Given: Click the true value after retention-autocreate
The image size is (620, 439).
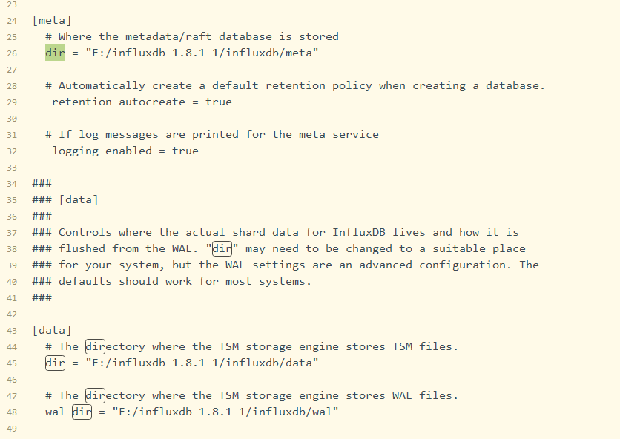Looking at the screenshot, I should 219,102.
